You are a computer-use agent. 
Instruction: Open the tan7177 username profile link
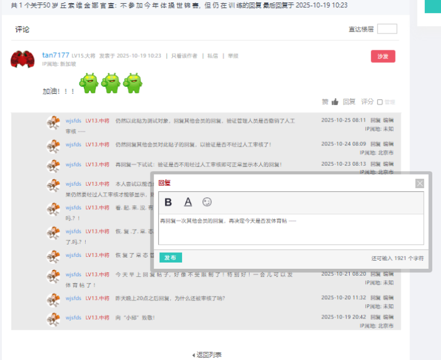pos(55,55)
